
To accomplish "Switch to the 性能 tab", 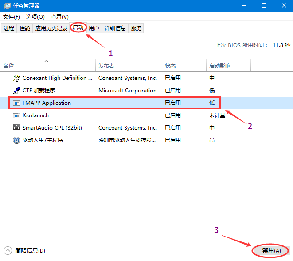I will pos(25,28).
